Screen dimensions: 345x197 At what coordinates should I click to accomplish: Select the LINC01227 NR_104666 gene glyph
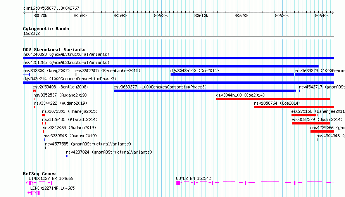[39, 183]
